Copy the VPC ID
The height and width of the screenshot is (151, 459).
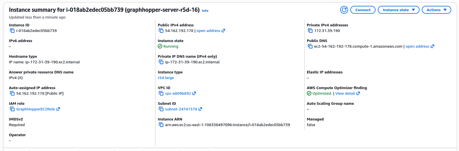point(161,94)
